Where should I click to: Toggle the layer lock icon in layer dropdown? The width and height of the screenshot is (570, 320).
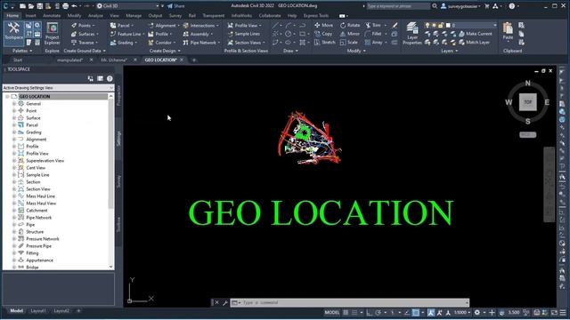tap(441, 25)
